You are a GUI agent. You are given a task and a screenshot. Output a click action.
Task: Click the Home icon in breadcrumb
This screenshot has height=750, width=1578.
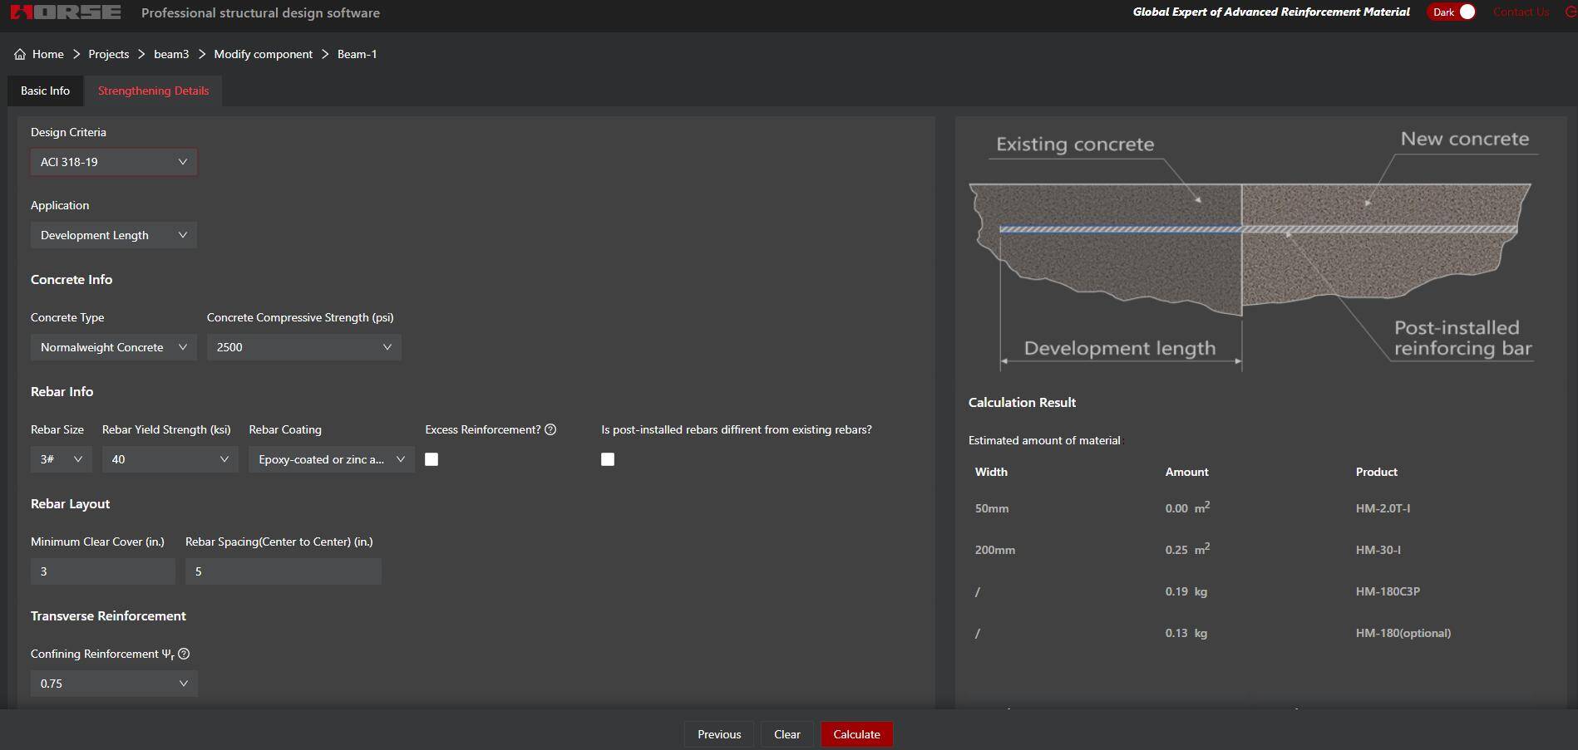pyautogui.click(x=20, y=54)
